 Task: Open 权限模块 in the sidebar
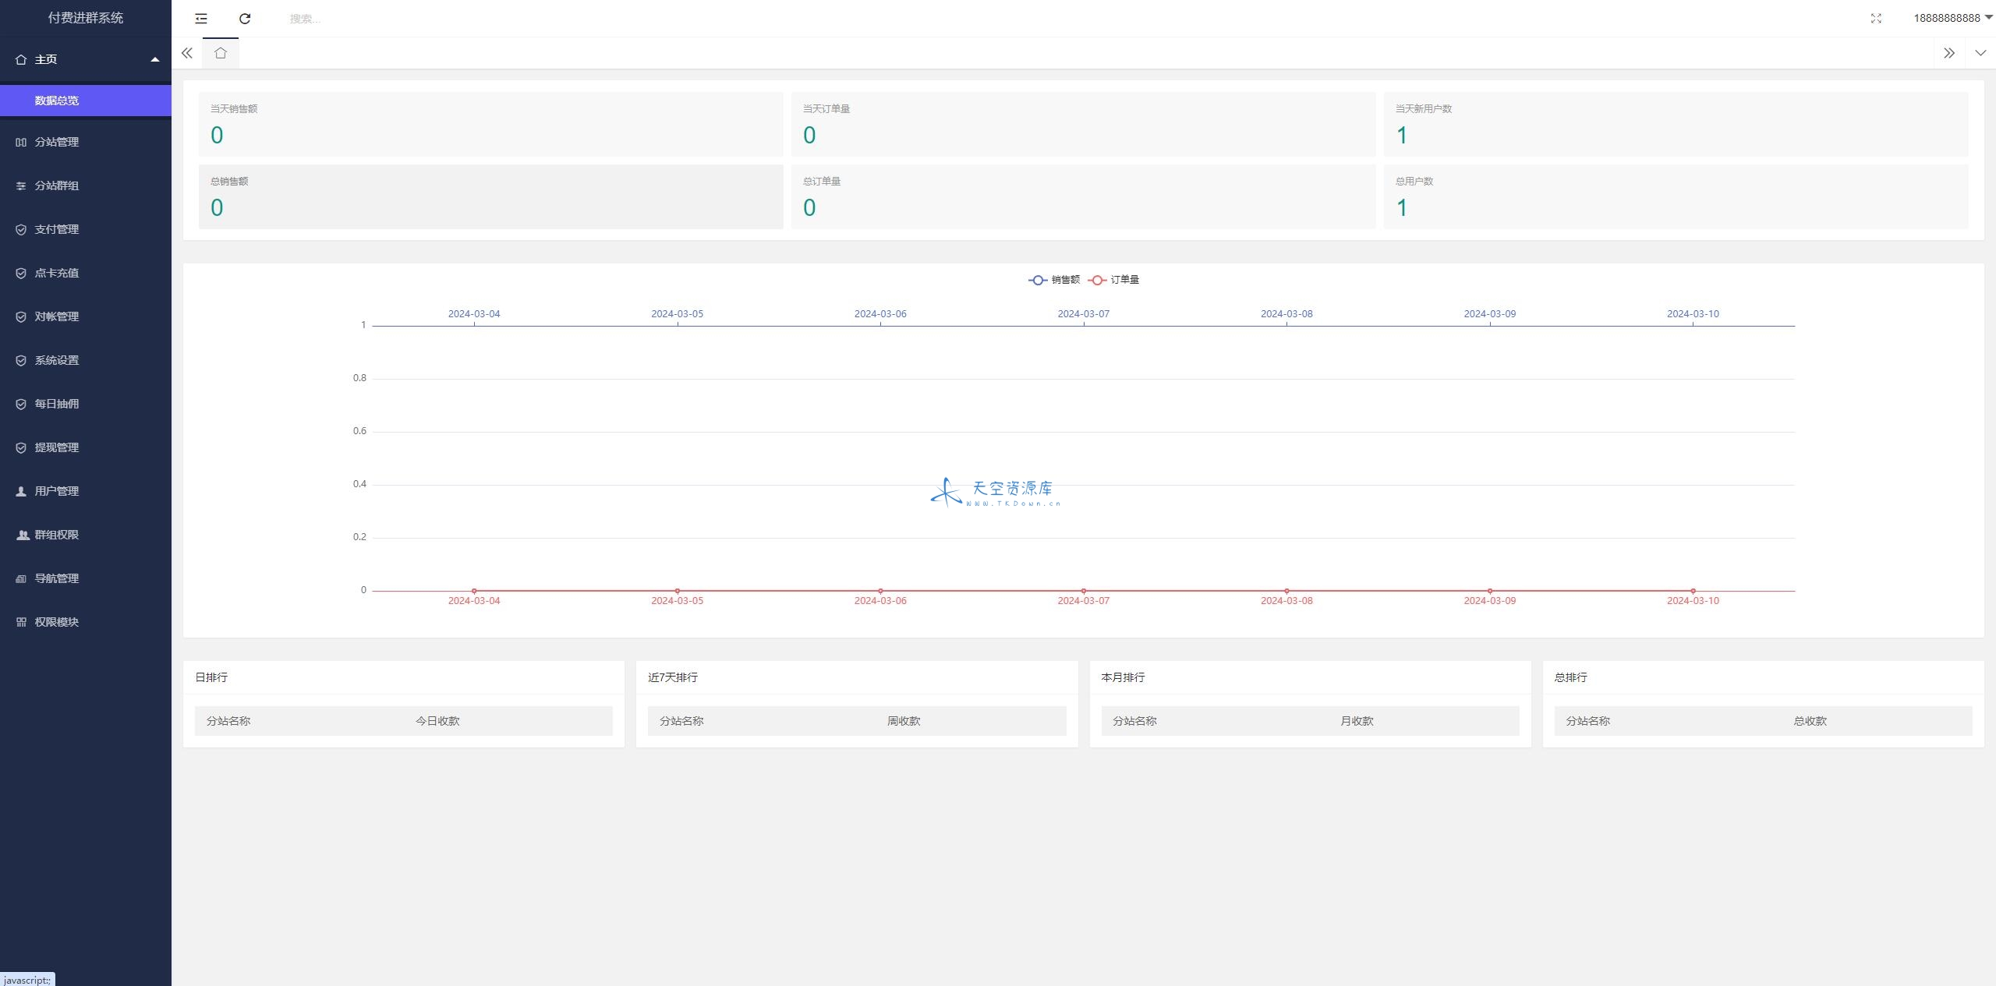(86, 622)
